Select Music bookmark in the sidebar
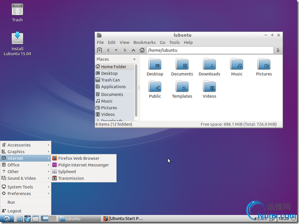The width and height of the screenshot is (299, 224). point(115,101)
